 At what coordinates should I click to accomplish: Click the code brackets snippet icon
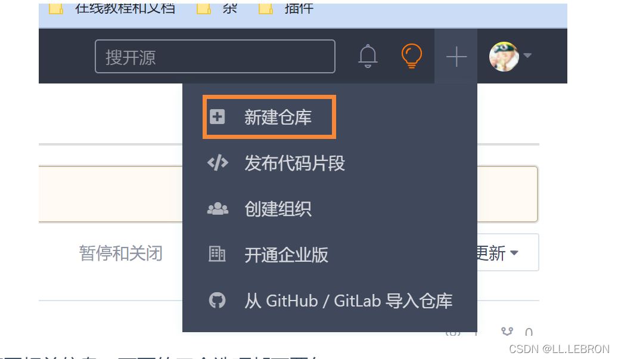pyautogui.click(x=218, y=163)
